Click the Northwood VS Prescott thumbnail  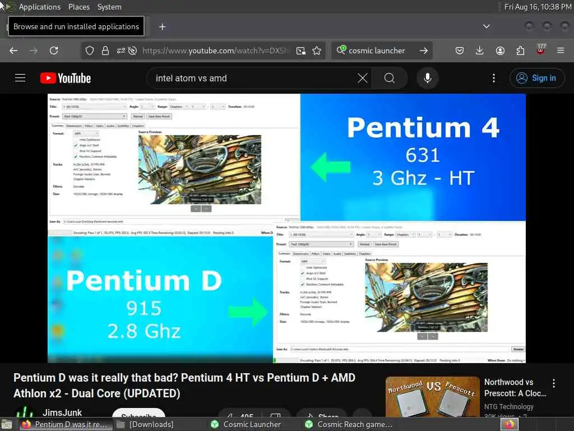pos(432,397)
